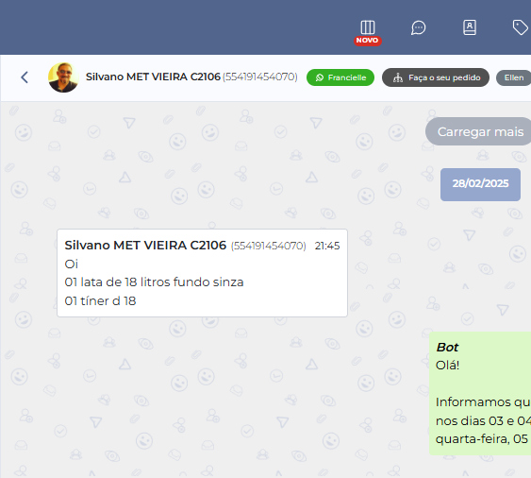Select the Faça o seu pedido flow tag
This screenshot has width=531, height=478.
[x=436, y=77]
